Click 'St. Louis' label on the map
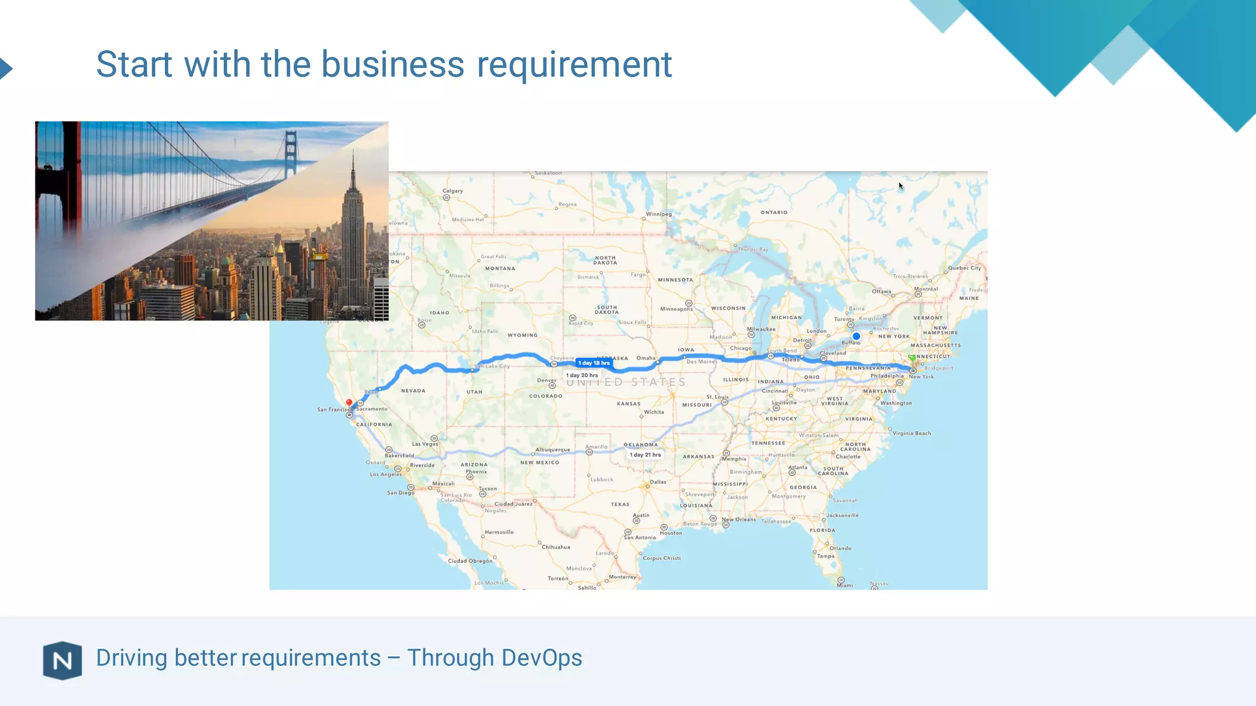 (x=718, y=397)
